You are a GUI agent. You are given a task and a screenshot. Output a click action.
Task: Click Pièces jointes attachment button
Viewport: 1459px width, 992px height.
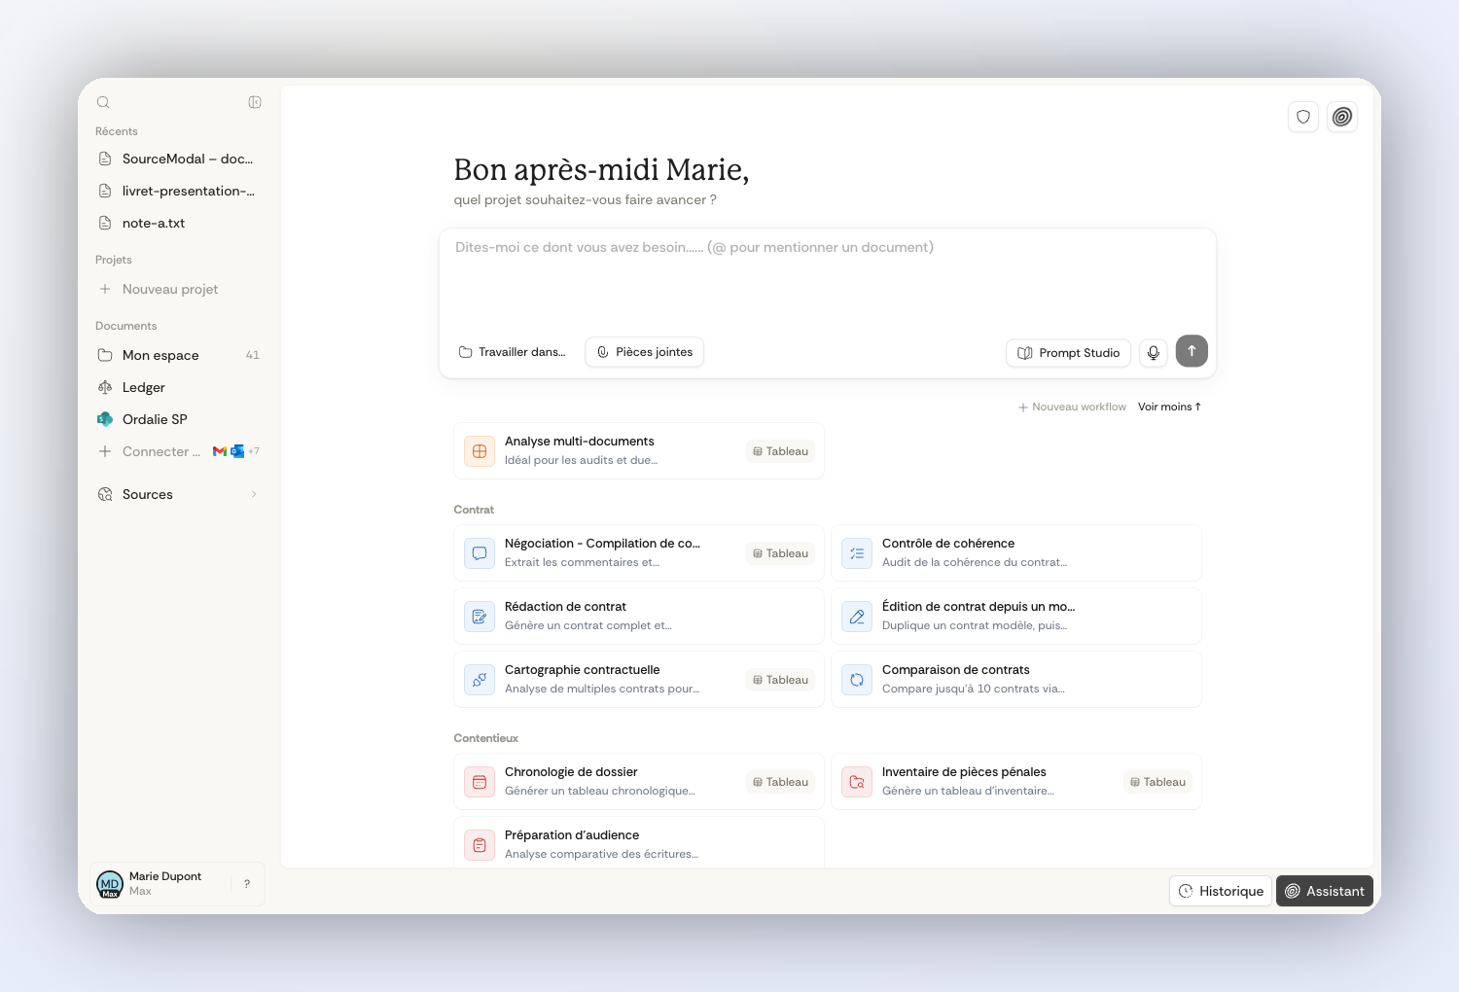pos(645,352)
